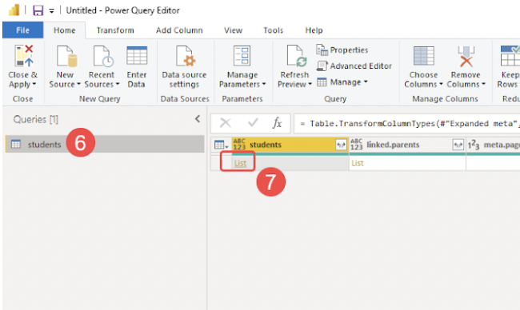Viewport: 520px width, 310px height.
Task: Click the Keep Rows icon
Action: click(x=510, y=56)
